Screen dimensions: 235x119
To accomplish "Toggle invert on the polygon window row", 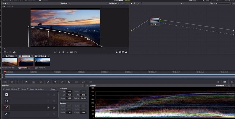I will pos(48,108).
